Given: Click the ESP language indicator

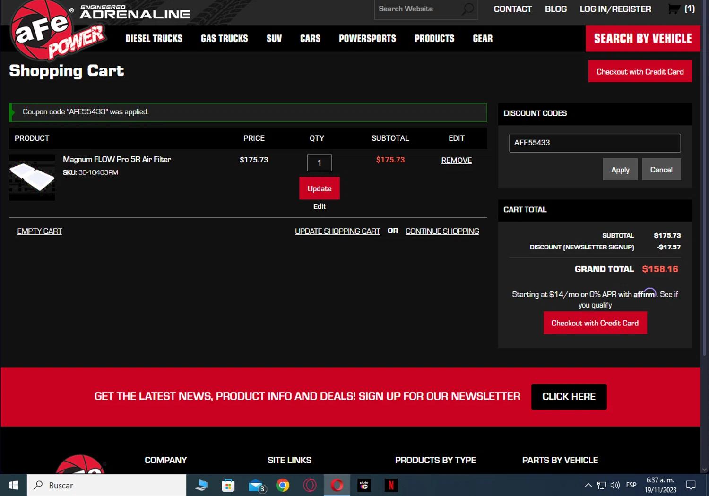Looking at the screenshot, I should click(x=631, y=485).
